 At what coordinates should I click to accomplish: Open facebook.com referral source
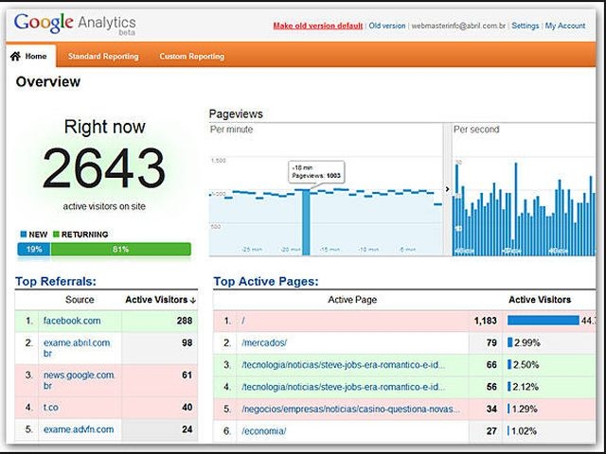click(x=72, y=321)
